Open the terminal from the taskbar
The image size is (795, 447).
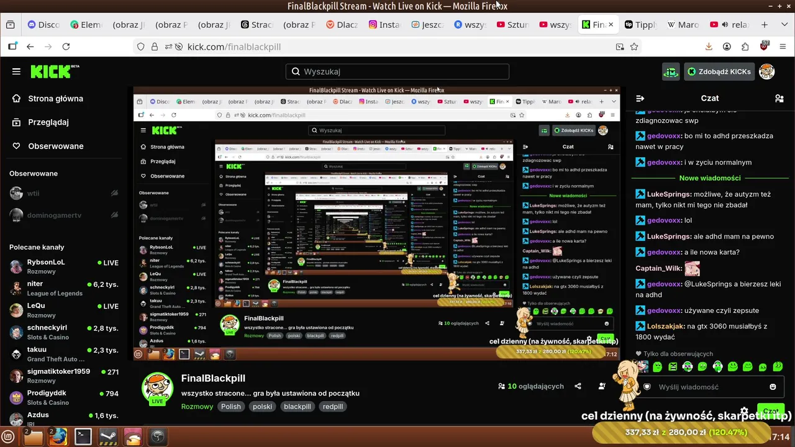(x=83, y=436)
